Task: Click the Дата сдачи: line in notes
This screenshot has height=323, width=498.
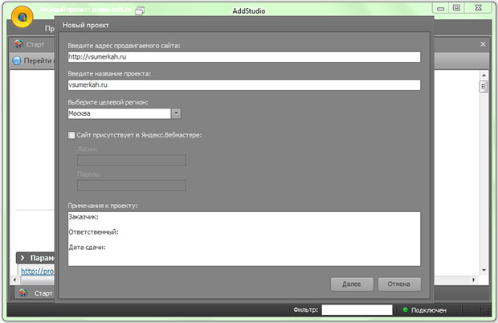Action: 87,247
